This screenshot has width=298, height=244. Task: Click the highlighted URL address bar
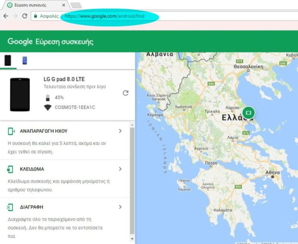tap(109, 16)
